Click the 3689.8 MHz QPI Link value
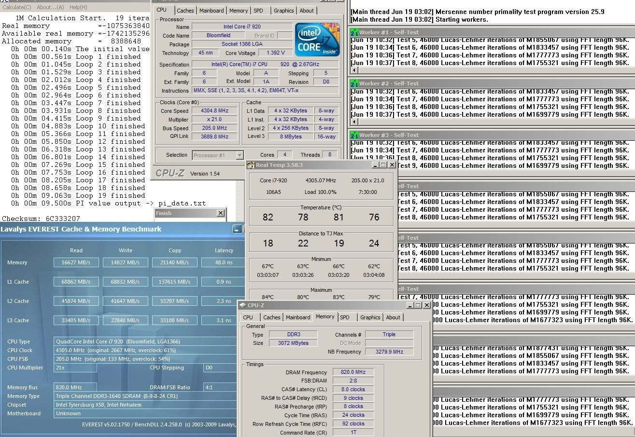Viewport: 635px width, 437px height. (x=214, y=137)
